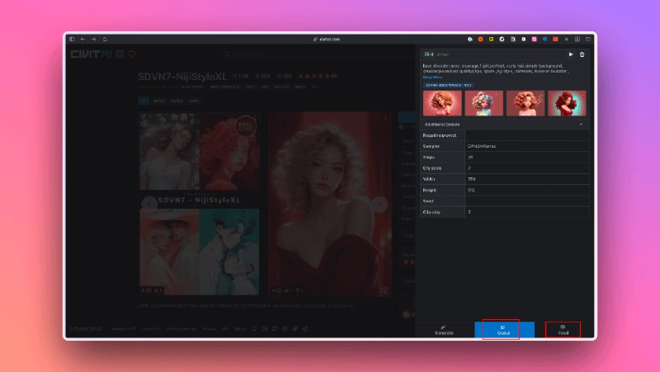The width and height of the screenshot is (660, 372).
Task: Click the red browser extension icon
Action: (x=555, y=39)
